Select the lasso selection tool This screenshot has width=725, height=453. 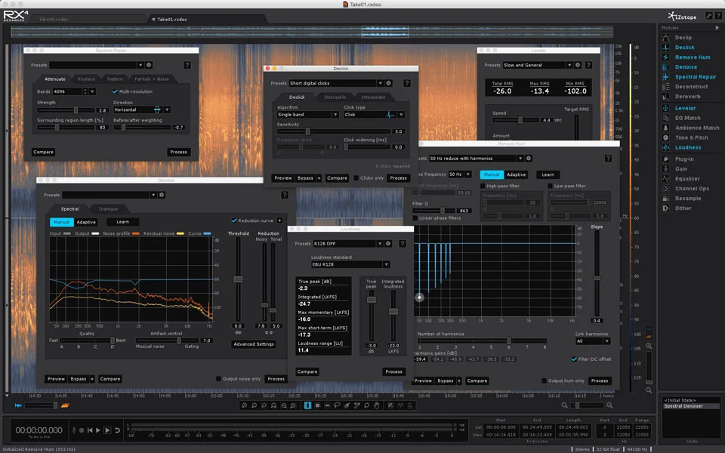pos(337,405)
